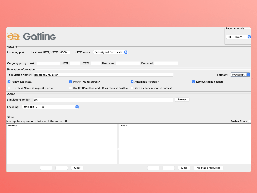Click inside the DenyList table area
The height and width of the screenshot is (193, 257).
185,146
